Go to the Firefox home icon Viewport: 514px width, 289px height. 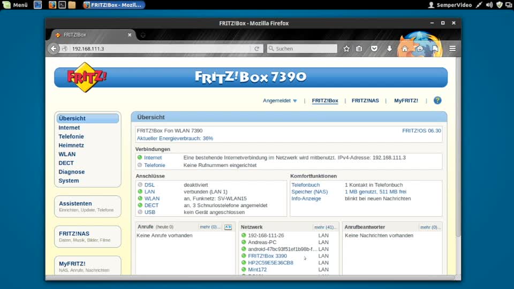tap(405, 49)
